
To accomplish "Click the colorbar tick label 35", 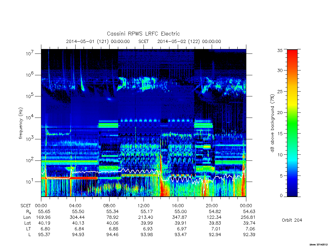I will pyautogui.click(x=280, y=50).
